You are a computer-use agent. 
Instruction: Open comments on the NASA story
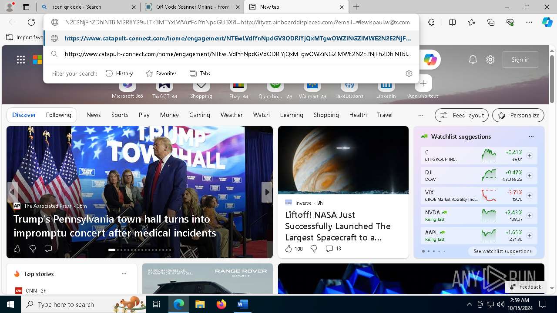333,249
